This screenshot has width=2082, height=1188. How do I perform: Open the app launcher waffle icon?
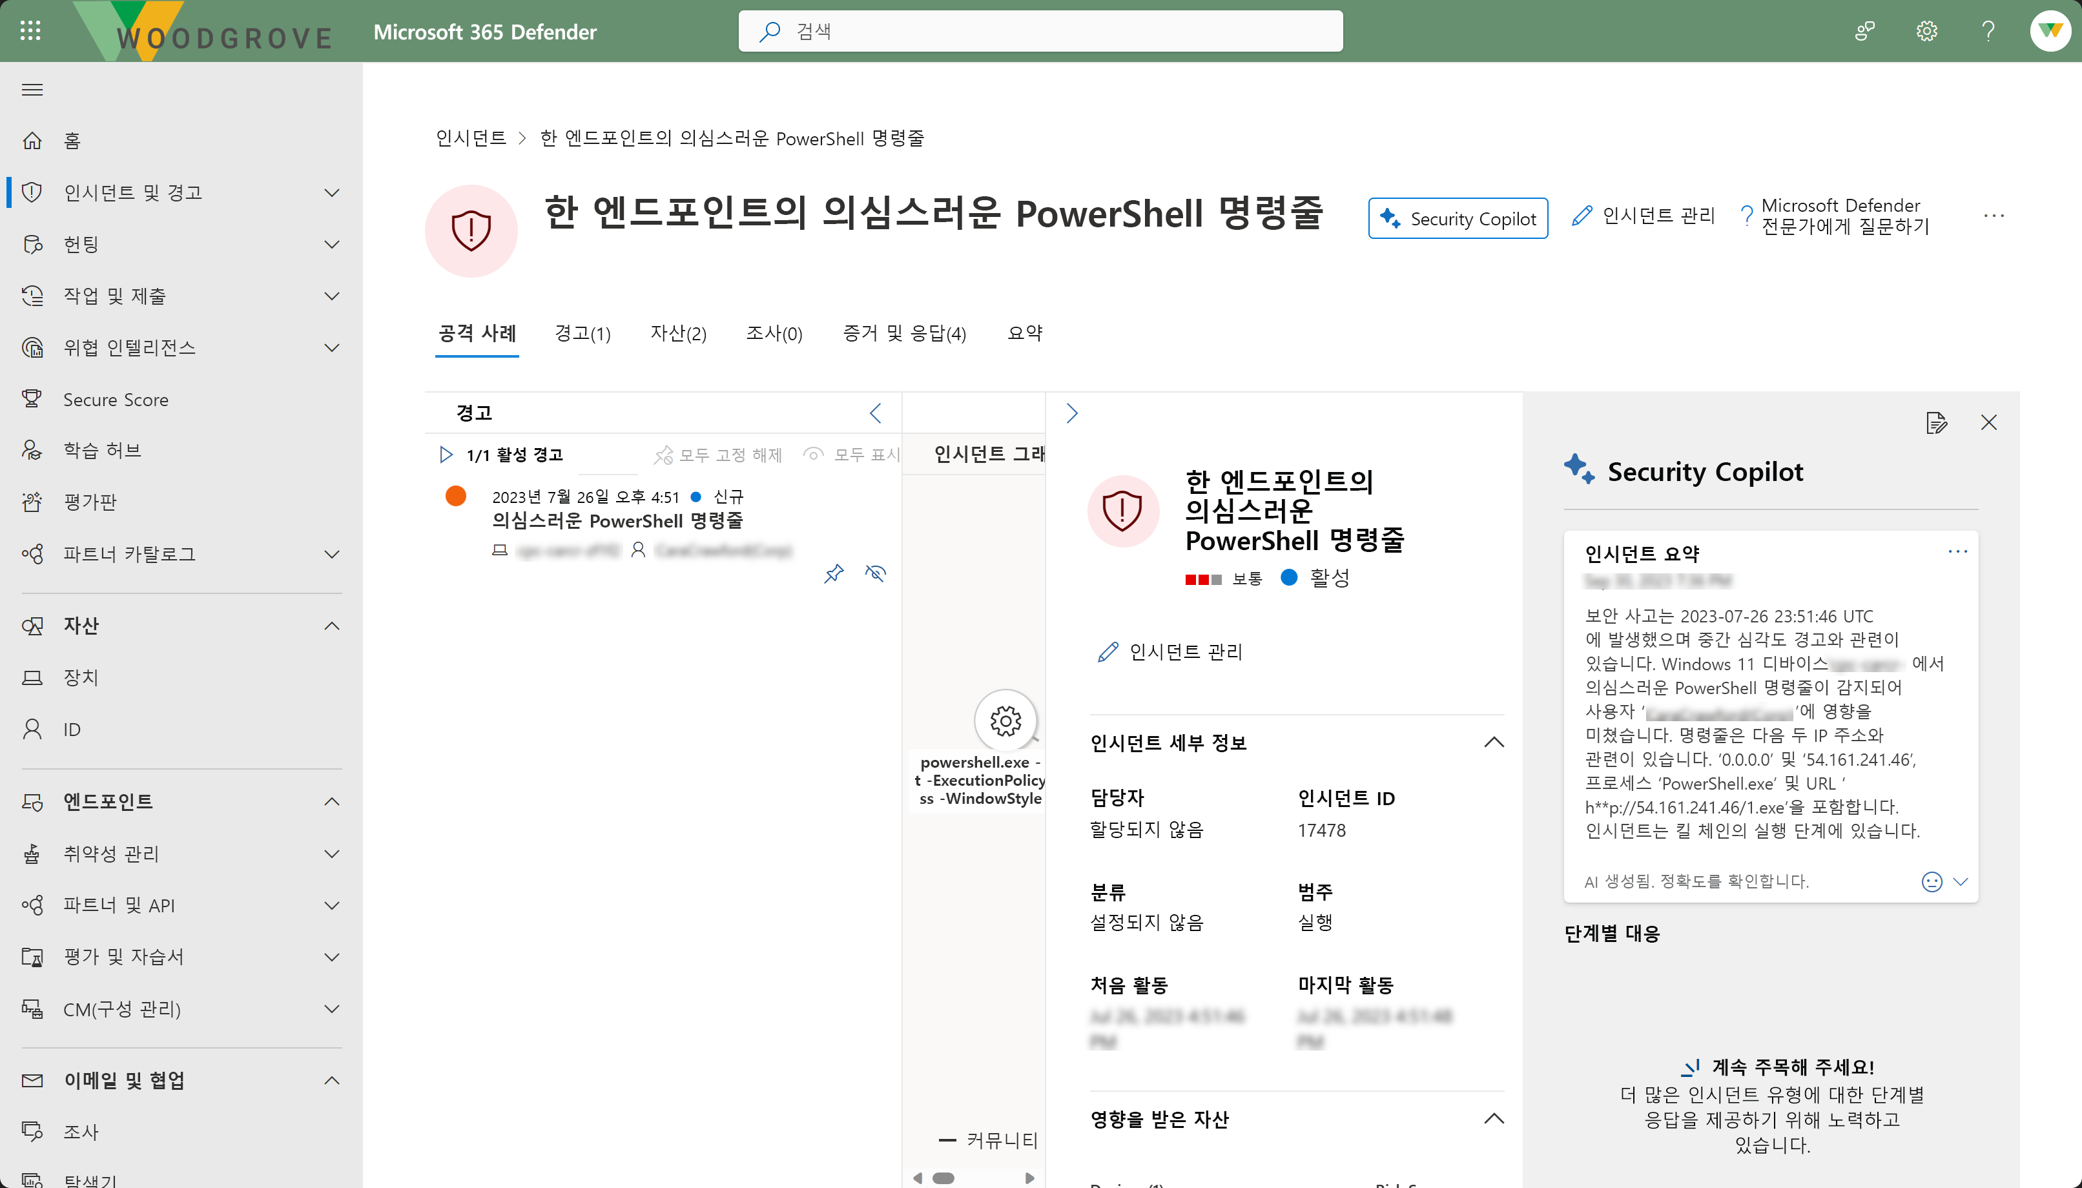[30, 31]
